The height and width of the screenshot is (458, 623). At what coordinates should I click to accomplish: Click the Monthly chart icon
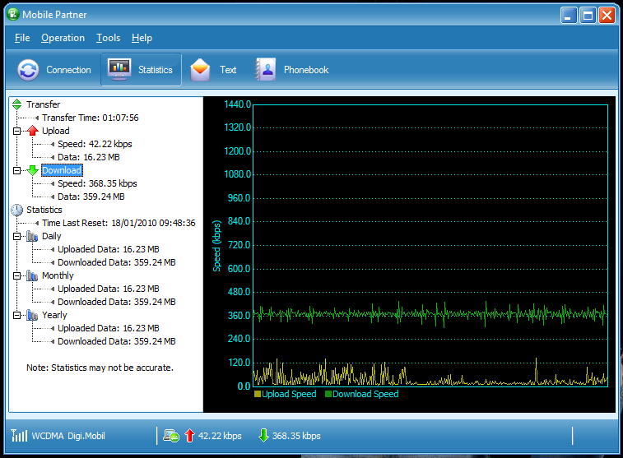pos(32,275)
